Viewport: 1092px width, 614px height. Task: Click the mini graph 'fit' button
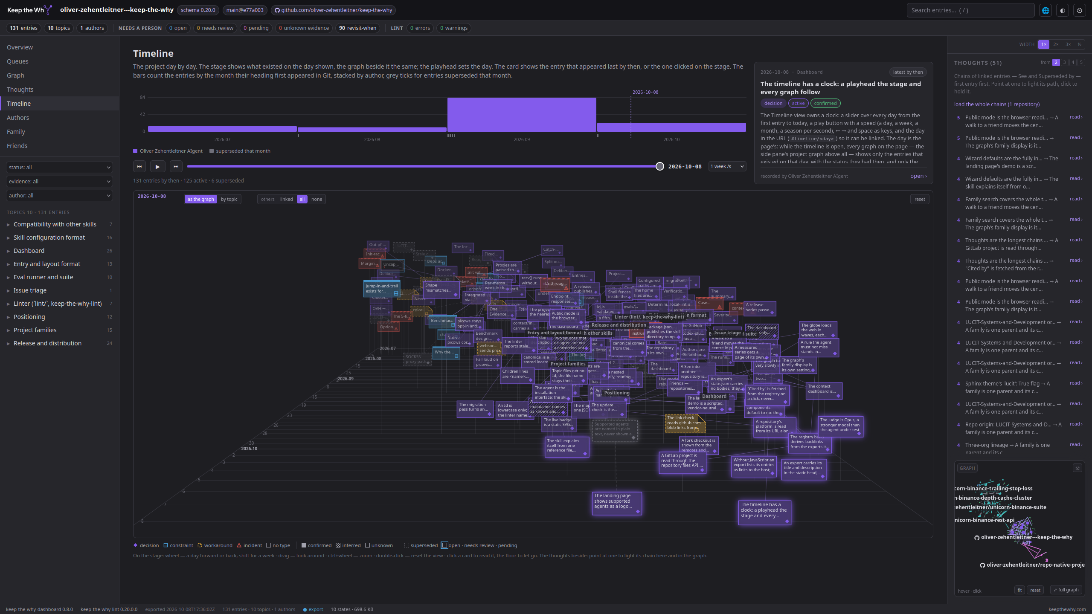pyautogui.click(x=1019, y=590)
